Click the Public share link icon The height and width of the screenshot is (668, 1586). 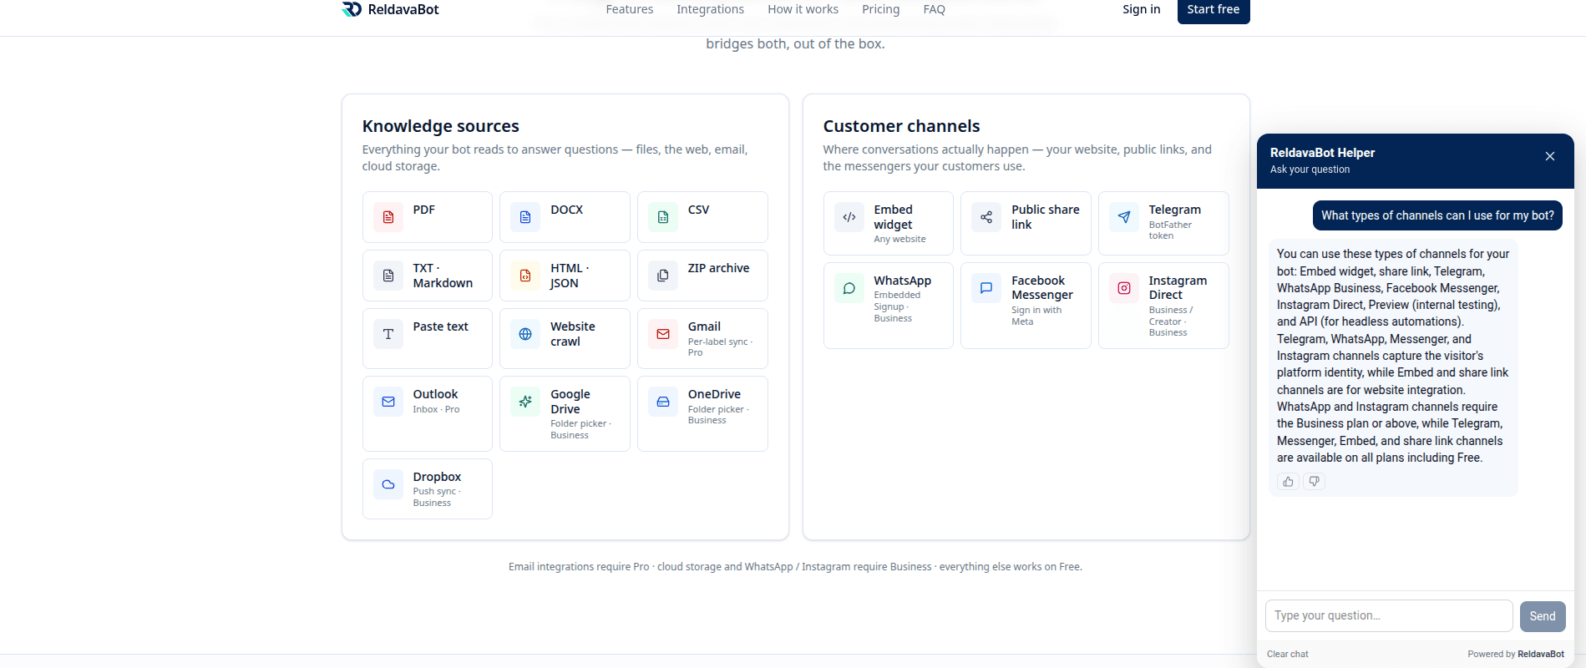[x=986, y=217]
